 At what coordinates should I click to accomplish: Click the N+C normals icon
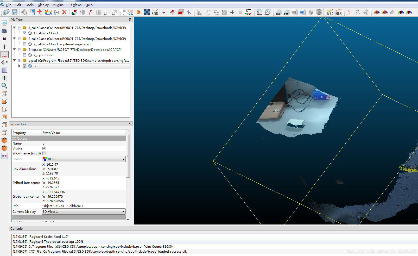click(330, 12)
